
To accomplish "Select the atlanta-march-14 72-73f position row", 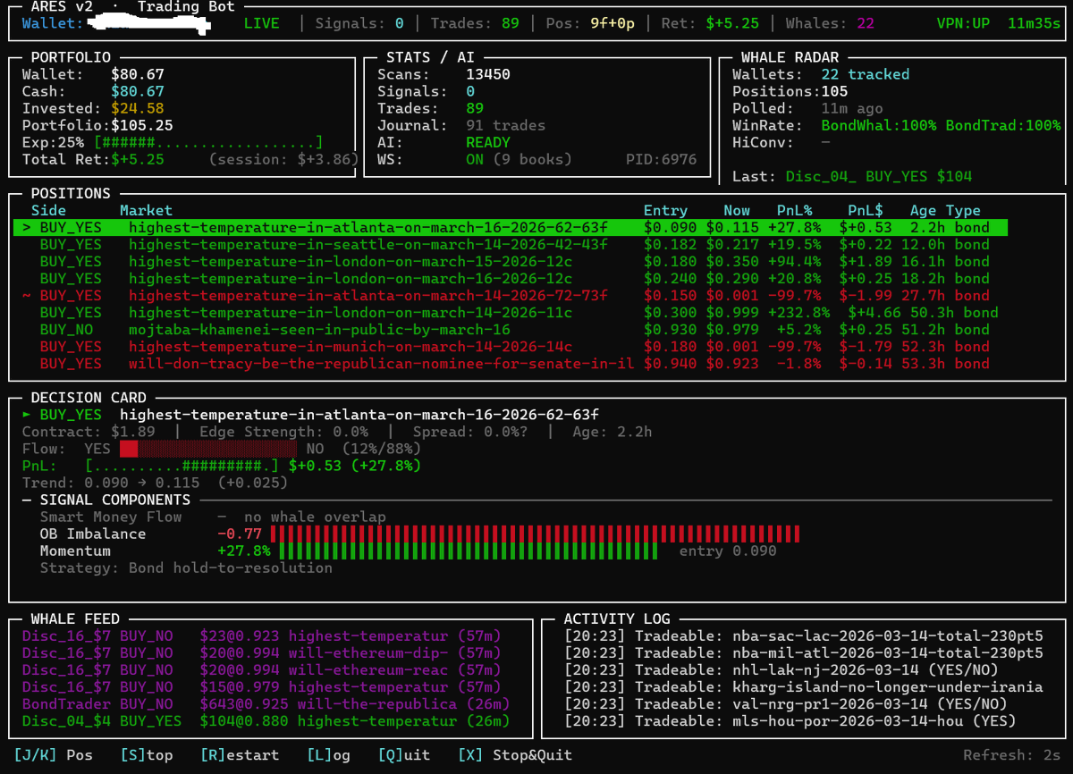I will (x=511, y=296).
